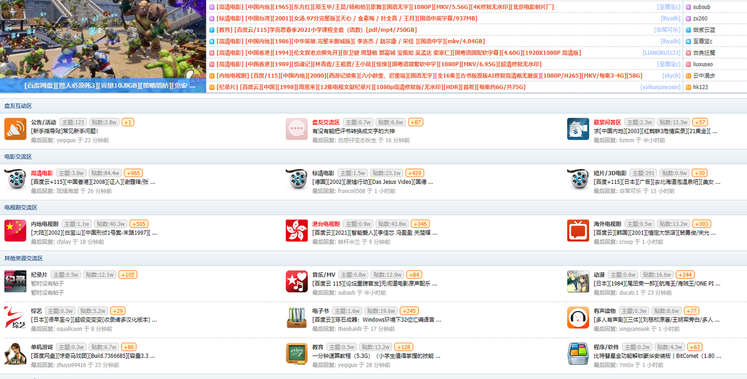This screenshot has height=379, width=747.
Task: Click the rank badge beside the 西游记续集 thread
Action: pos(212,76)
